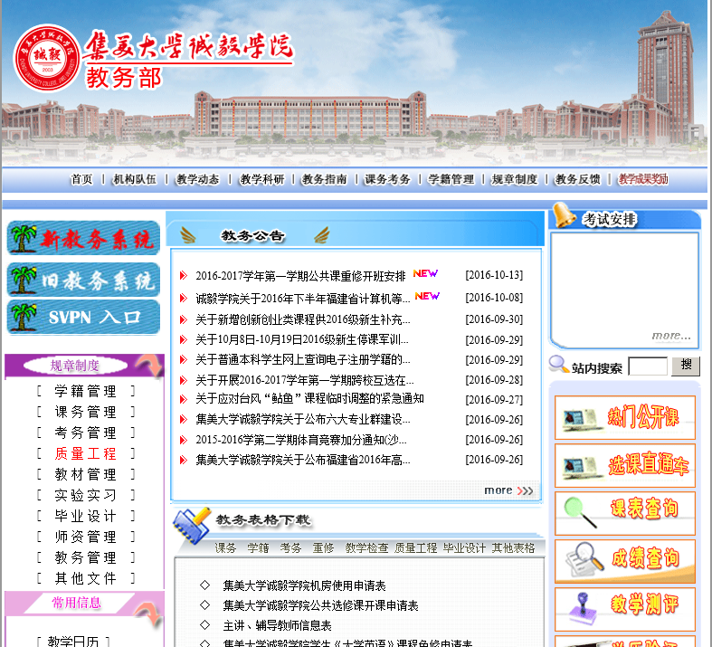Open notice 集美大学诚毅学院关于公布福建省2016年高
Viewport: 712px width, 647px height.
coord(303,460)
